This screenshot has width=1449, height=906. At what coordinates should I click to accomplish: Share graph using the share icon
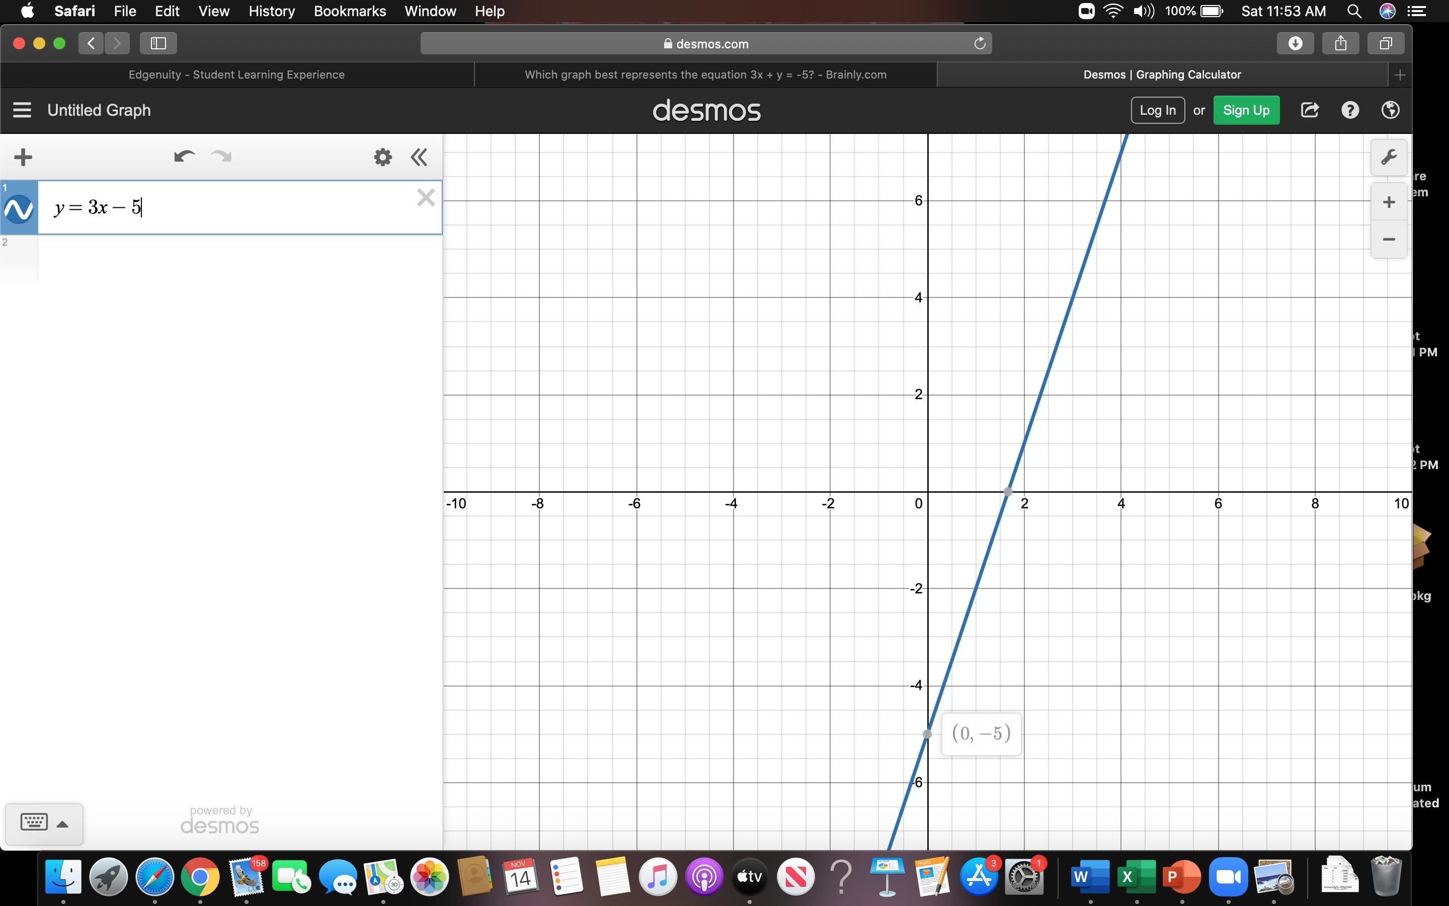(x=1310, y=110)
